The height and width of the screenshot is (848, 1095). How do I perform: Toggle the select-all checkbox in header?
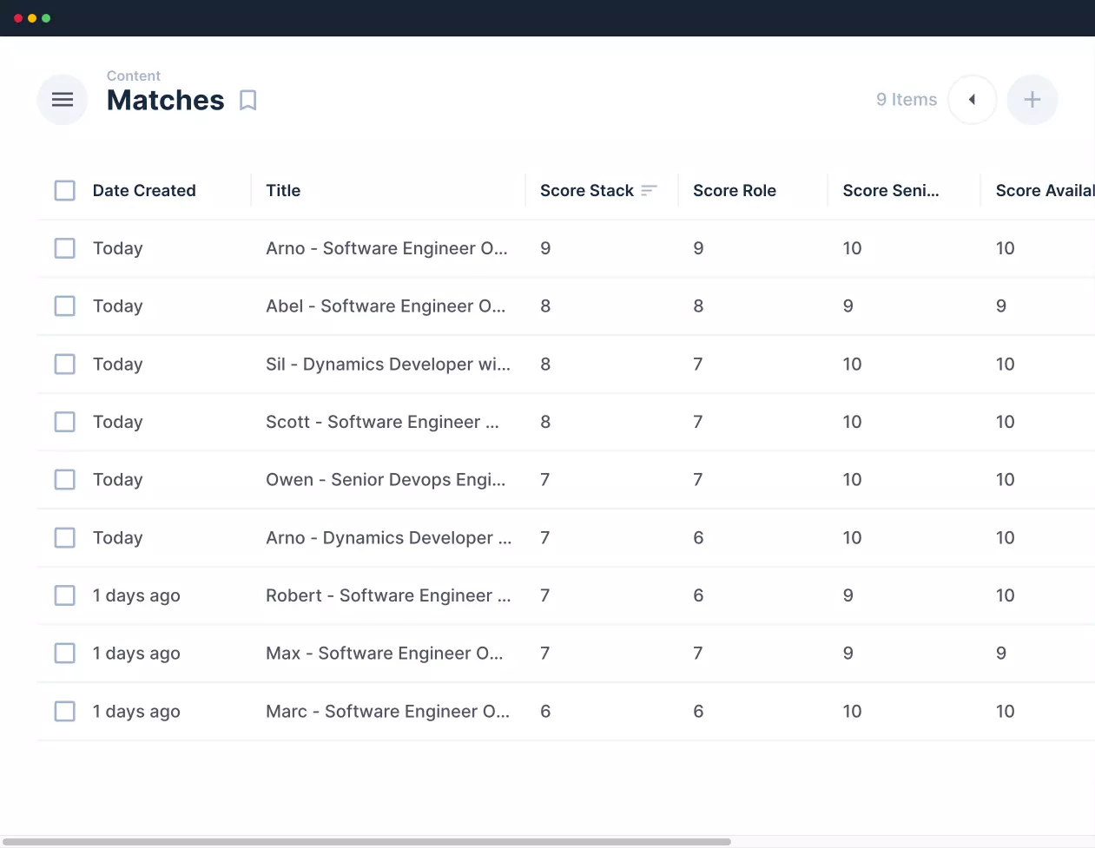65,191
